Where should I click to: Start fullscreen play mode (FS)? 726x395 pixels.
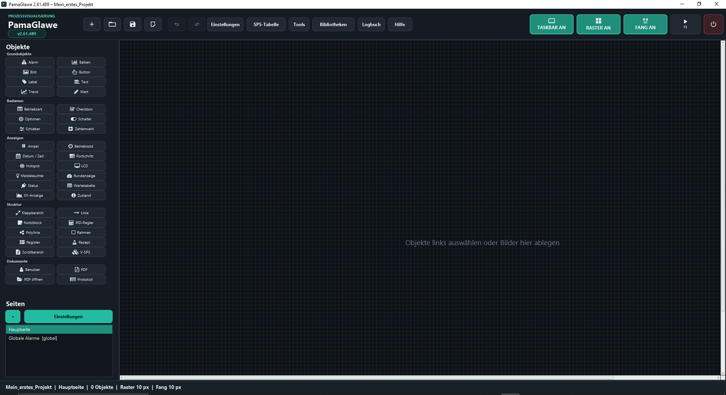685,24
